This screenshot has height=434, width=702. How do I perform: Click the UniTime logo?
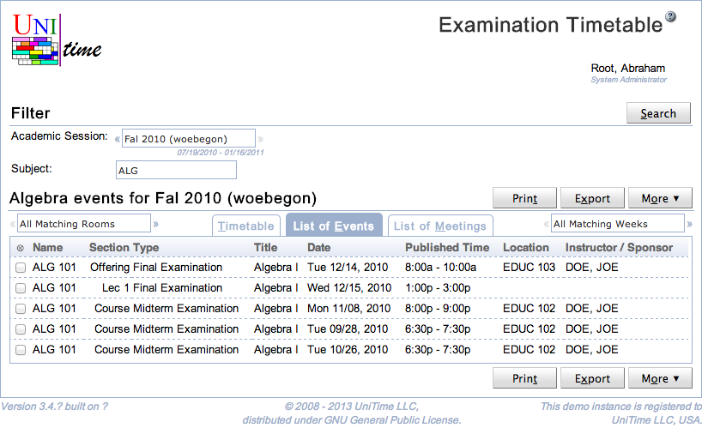click(x=57, y=39)
